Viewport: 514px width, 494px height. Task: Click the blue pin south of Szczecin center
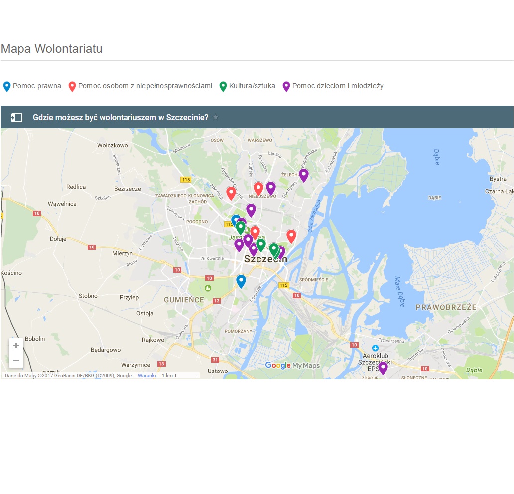[241, 281]
